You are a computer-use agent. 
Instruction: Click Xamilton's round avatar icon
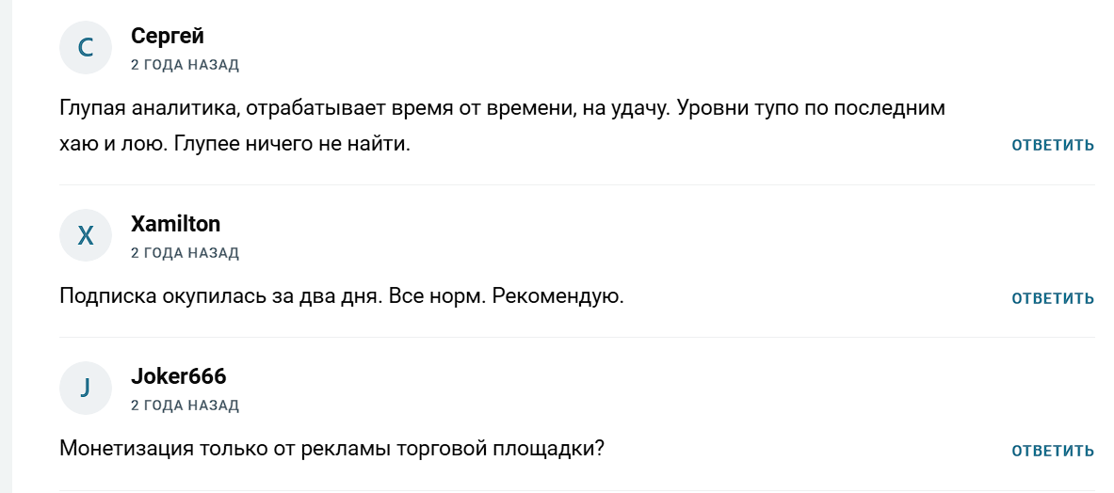86,235
